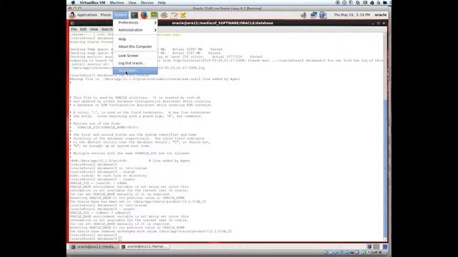Launch Firefox from the panel
Screen dimensions: 458x257
[144, 15]
